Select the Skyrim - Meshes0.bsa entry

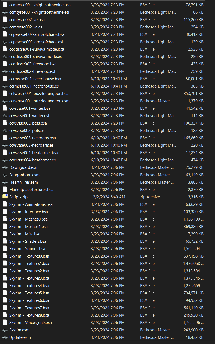click(x=28, y=219)
